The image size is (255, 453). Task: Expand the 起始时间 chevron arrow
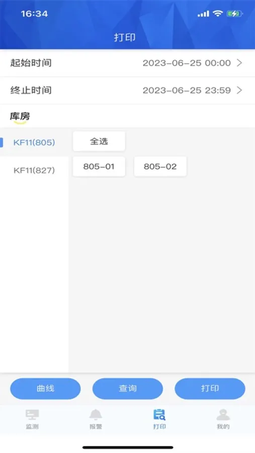(x=239, y=63)
